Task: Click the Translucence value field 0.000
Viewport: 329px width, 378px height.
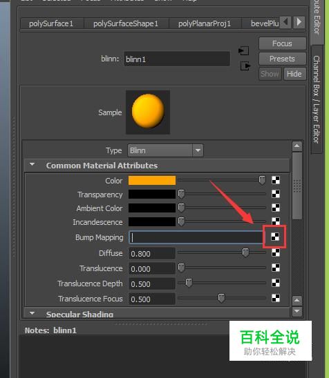Action: pos(152,268)
